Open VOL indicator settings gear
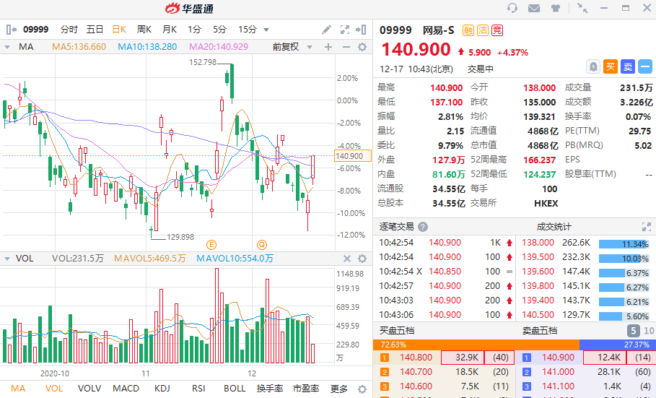The width and height of the screenshot is (656, 398). click(362, 259)
